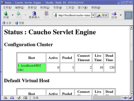Click the Home icon on personal toolbar
Image resolution: width=134 pixels, height=101 pixels.
coord(3,23)
